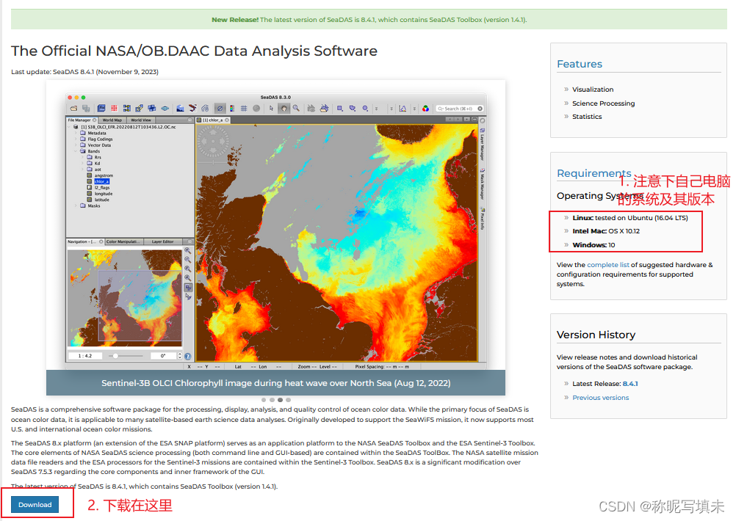Screen dimensions: 736x521
Task: Select the chlor_a band in tree
Action: 101,181
